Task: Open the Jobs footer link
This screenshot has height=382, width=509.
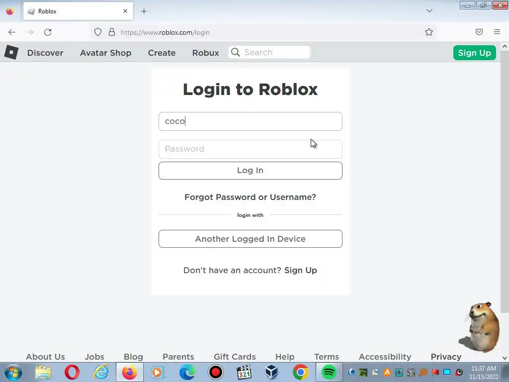Action: (94, 357)
